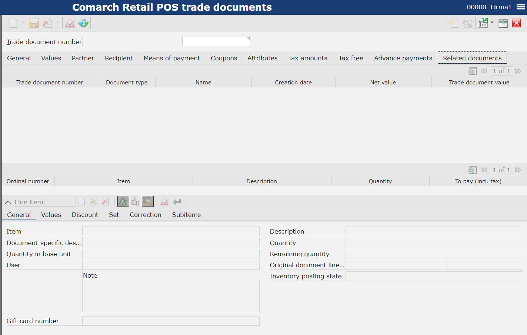The image size is (527, 335).
Task: Open the dropdown arrow next to wrench icon
Action: 492,23
